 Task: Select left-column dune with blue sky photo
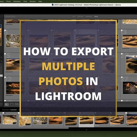(13, 64)
